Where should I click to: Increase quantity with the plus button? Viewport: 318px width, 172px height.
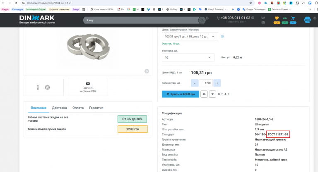[x=217, y=83]
